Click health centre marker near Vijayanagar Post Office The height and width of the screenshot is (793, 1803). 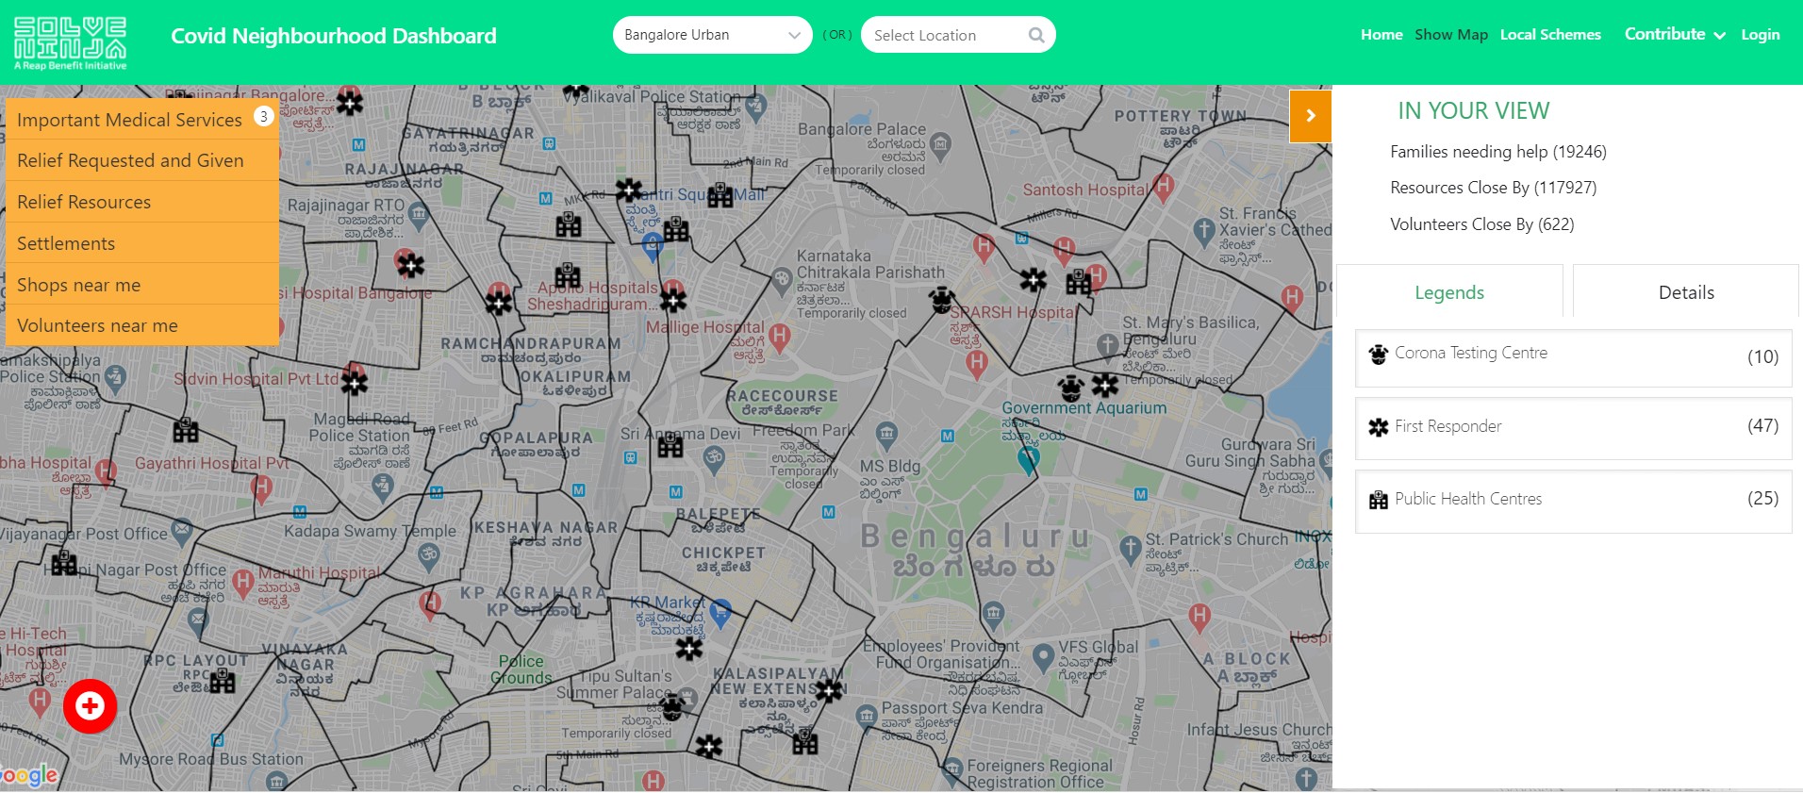64,562
